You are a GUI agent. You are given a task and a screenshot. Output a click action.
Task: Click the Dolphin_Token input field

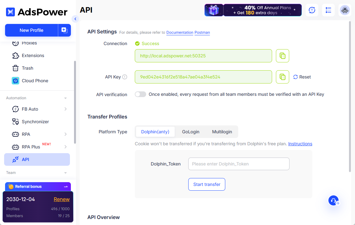239,164
